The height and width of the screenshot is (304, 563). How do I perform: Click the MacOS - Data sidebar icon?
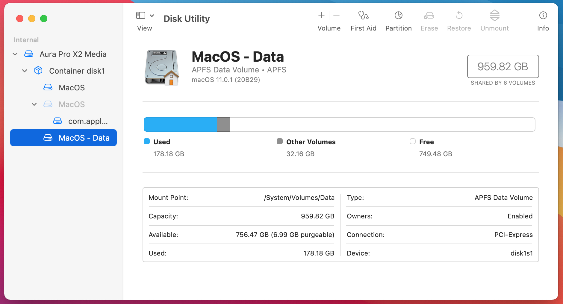[48, 138]
